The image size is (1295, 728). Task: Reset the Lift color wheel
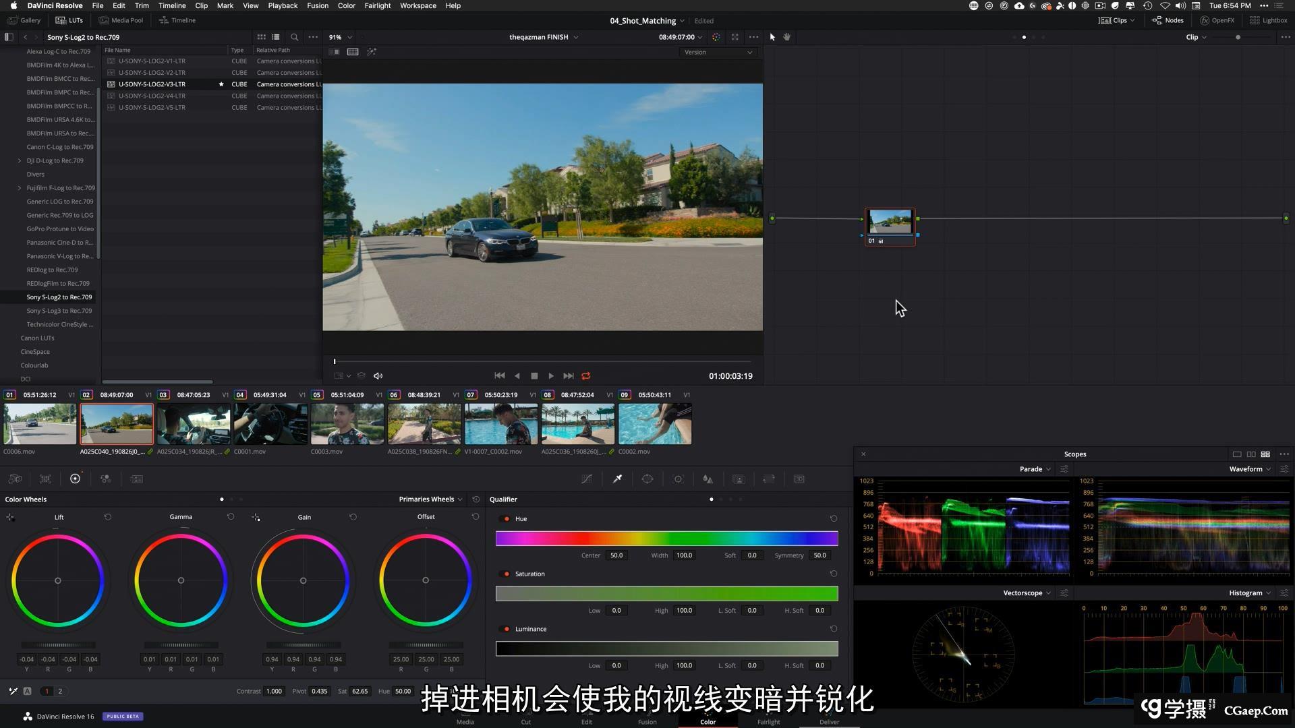pyautogui.click(x=108, y=517)
